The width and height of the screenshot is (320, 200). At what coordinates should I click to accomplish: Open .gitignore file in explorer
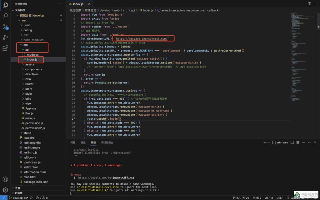[x=30, y=157]
